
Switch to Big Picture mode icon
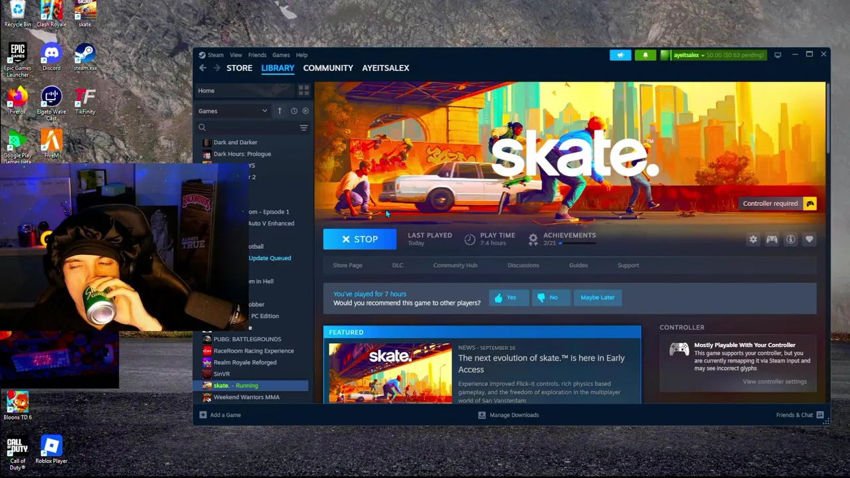[x=778, y=55]
